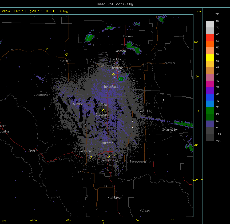
Task: Click the Airdrie city label
Action: pos(108,143)
